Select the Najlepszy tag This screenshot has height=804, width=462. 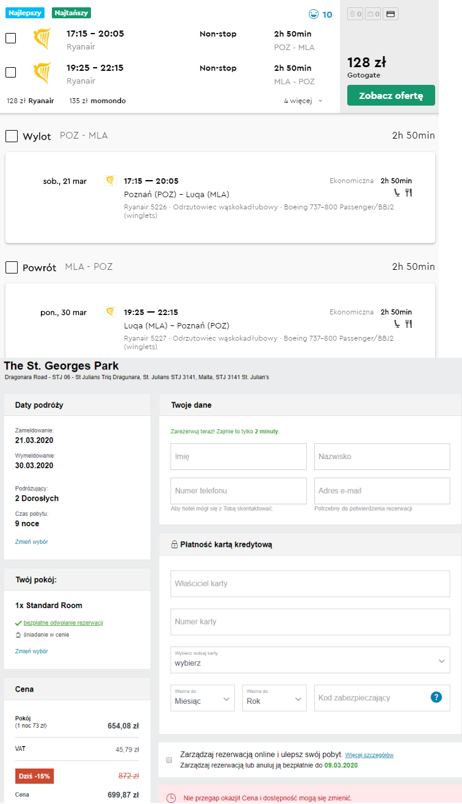tap(25, 13)
